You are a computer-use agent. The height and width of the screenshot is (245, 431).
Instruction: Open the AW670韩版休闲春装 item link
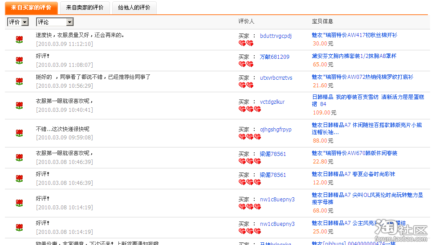pos(354,153)
